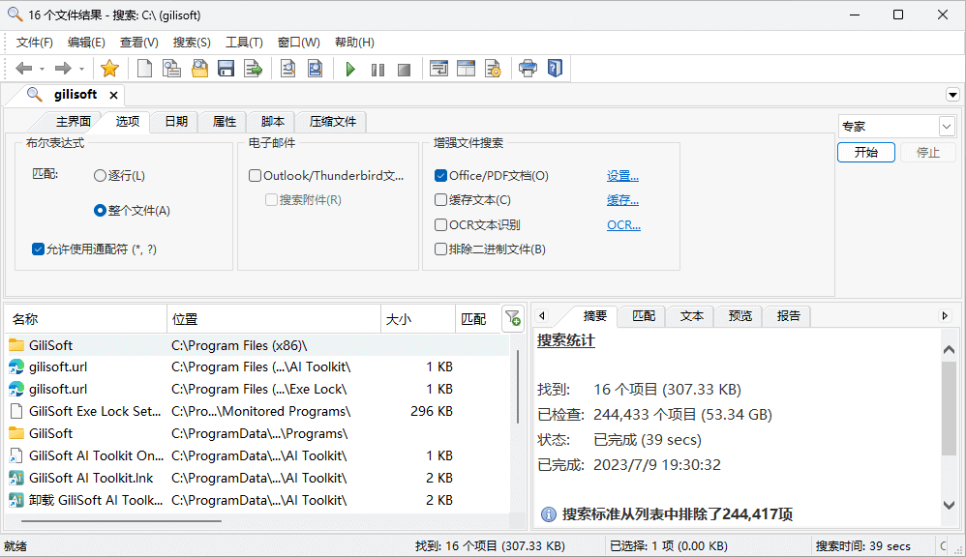Switch to the 报告 results pane tab
The width and height of the screenshot is (966, 557).
click(x=788, y=316)
